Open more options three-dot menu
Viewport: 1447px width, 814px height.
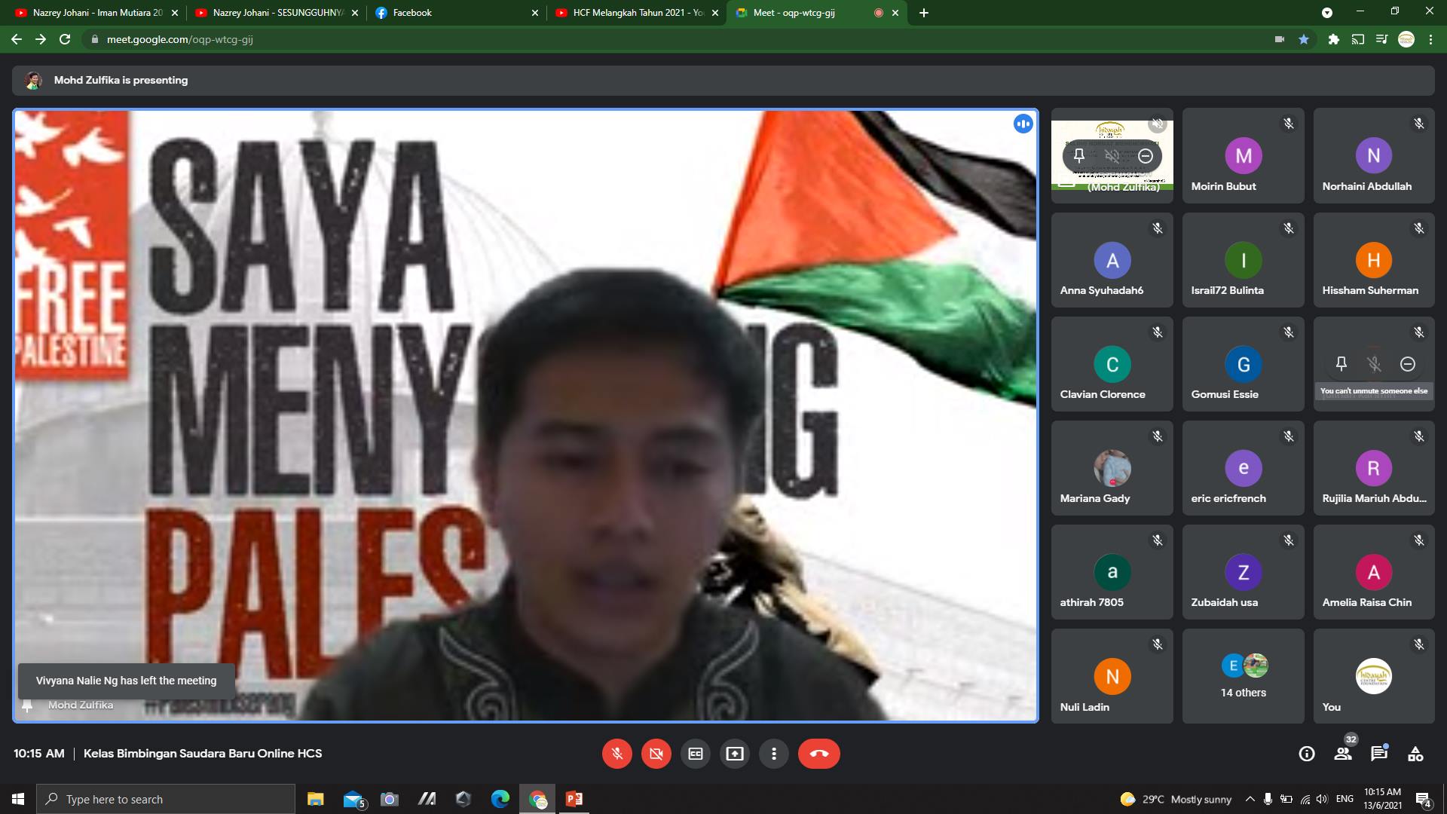coord(774,754)
